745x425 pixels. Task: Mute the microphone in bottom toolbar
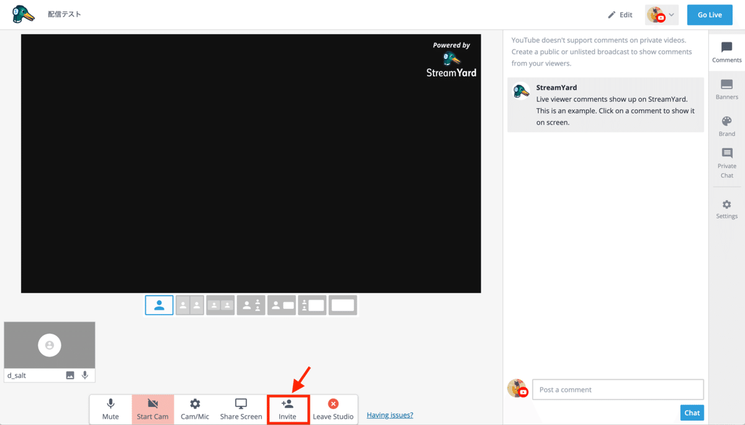point(111,409)
